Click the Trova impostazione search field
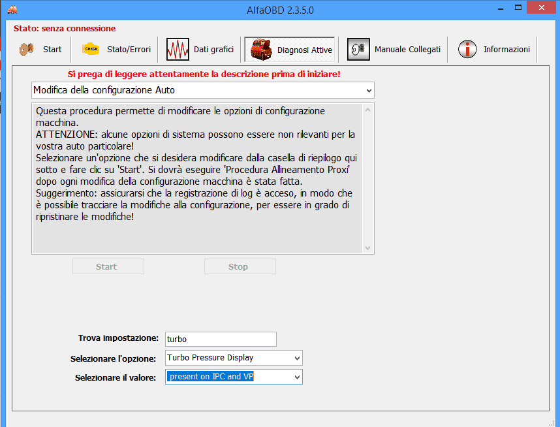This screenshot has width=560, height=427. click(x=221, y=339)
